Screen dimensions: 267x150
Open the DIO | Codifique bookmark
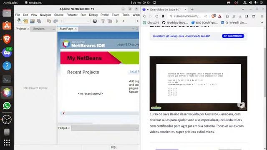pyautogui.click(x=204, y=22)
